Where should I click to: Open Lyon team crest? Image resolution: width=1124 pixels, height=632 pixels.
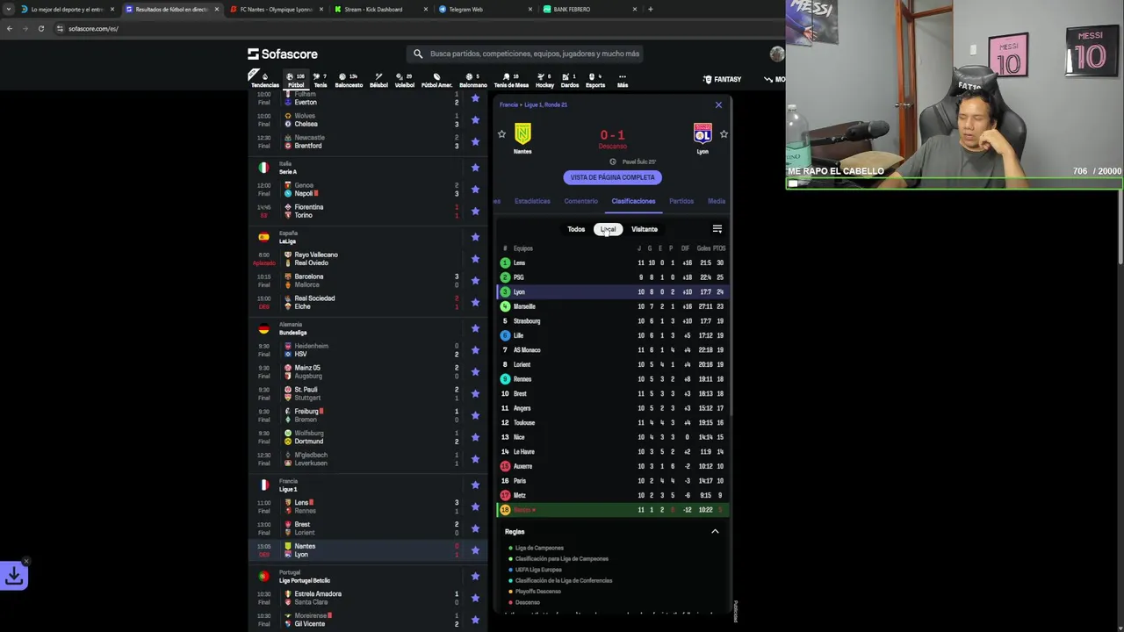pos(702,133)
